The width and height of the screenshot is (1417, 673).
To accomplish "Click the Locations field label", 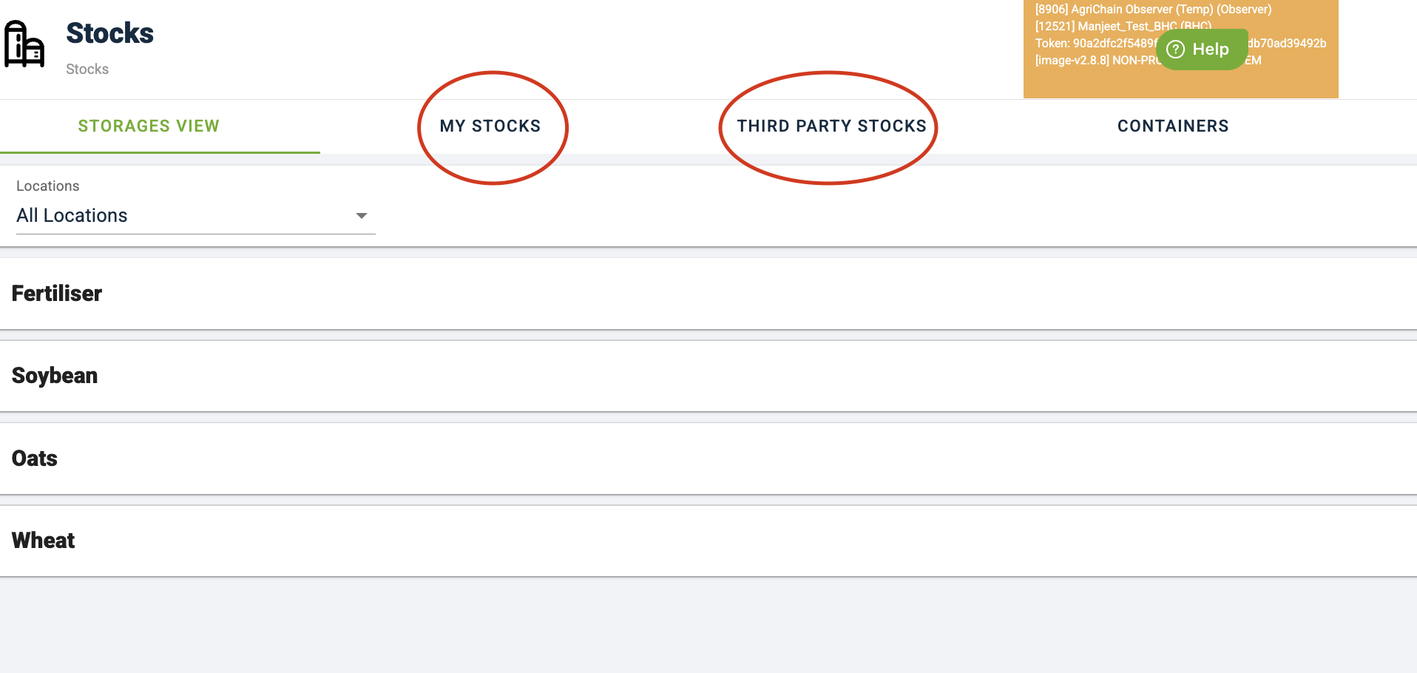I will [x=47, y=186].
